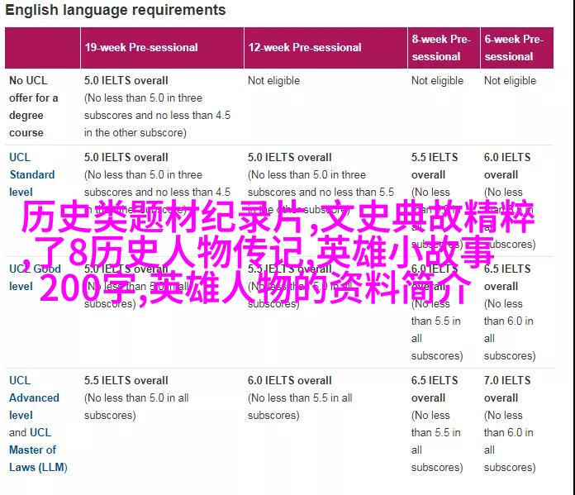Click 6.5 IELTS overall in Advanced level row
Viewport: 575px width, 495px height.
[435, 389]
